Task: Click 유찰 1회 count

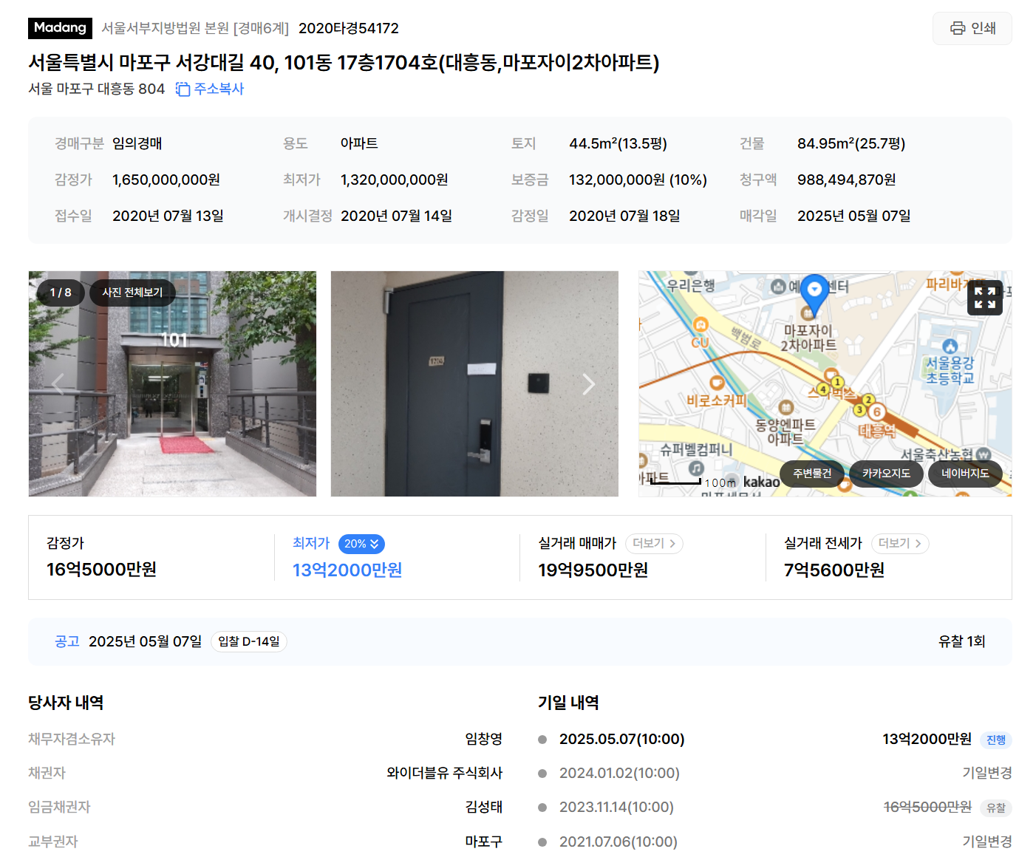Action: [961, 641]
